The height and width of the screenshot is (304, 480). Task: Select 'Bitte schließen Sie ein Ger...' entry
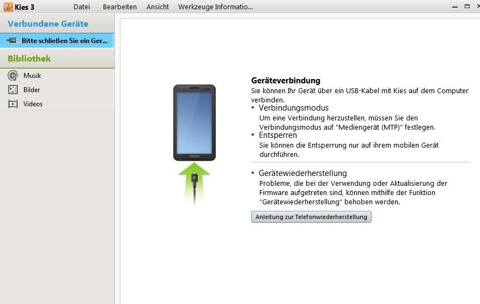click(x=57, y=40)
